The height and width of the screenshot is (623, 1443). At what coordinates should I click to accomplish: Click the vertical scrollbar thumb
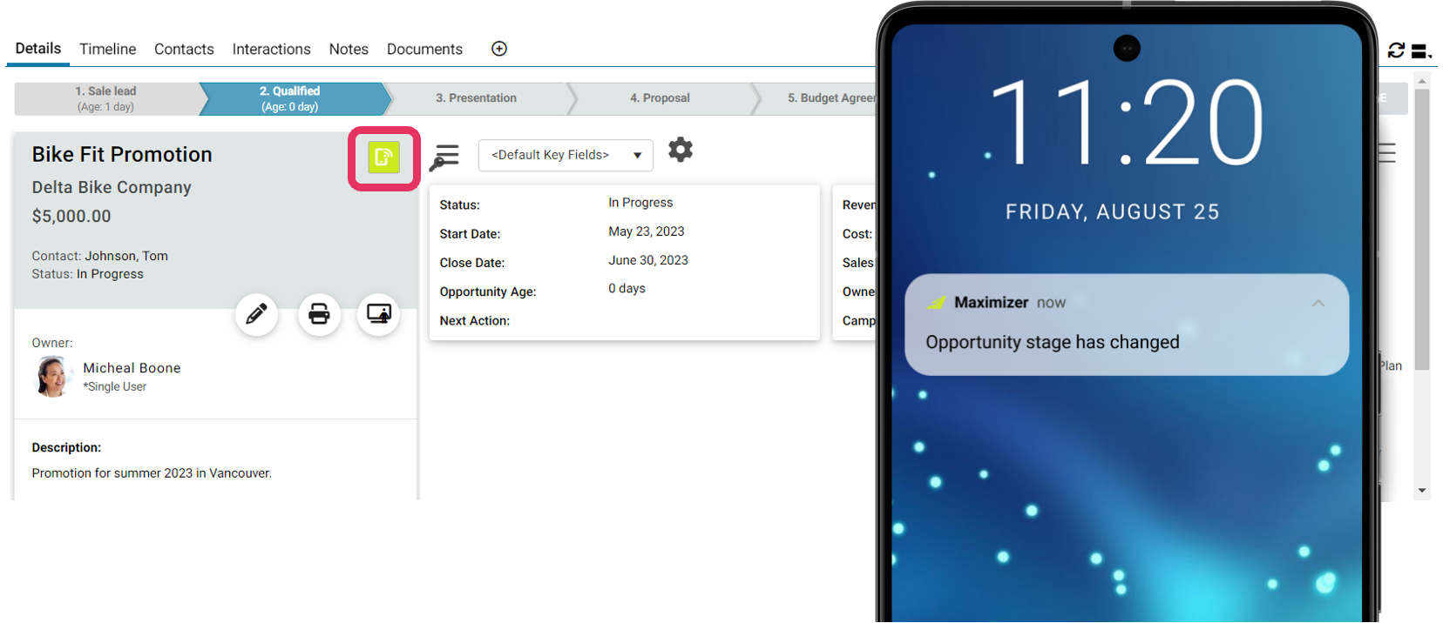(x=1422, y=230)
